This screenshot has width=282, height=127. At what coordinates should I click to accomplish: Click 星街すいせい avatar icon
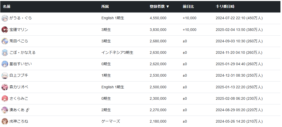point(5,64)
